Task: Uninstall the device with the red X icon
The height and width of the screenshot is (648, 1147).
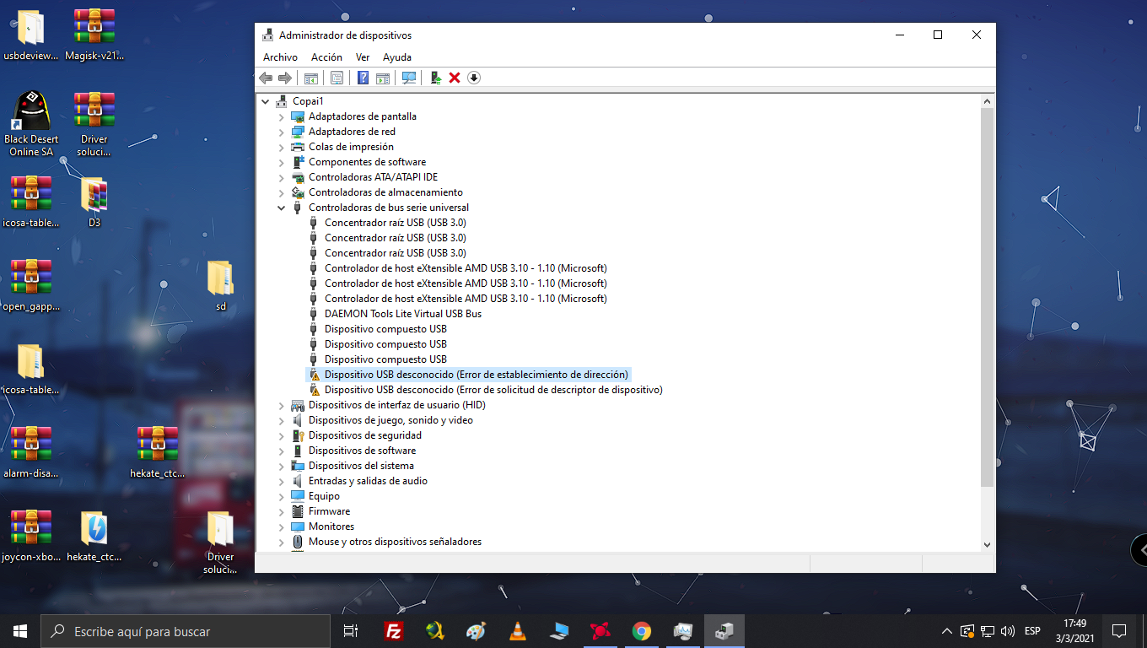Action: pyautogui.click(x=455, y=78)
